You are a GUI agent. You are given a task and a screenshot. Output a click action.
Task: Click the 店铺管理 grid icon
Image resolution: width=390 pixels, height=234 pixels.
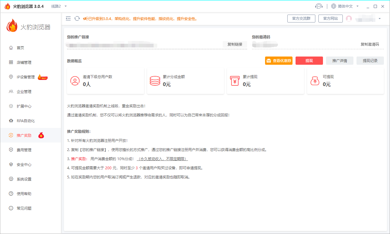pos(11,62)
